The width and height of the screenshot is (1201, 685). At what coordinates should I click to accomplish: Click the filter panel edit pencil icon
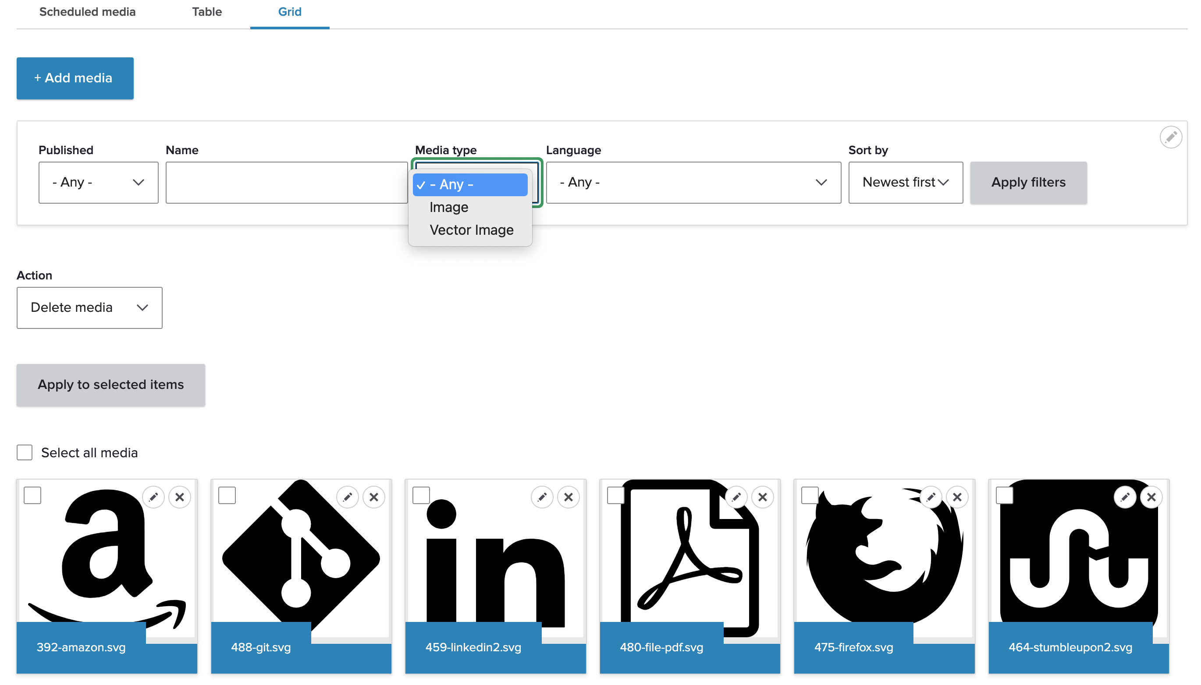(x=1171, y=137)
